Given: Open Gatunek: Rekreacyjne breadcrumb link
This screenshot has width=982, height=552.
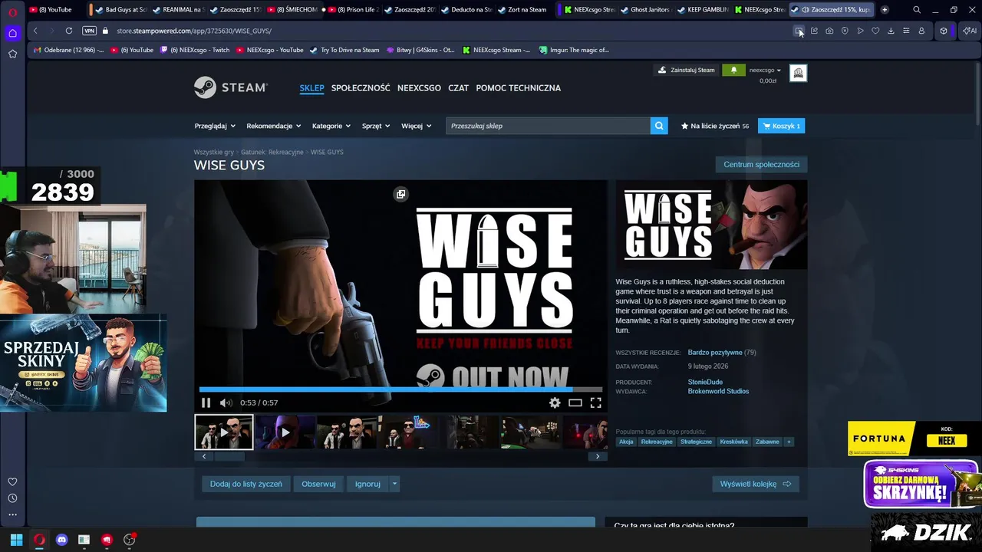Looking at the screenshot, I should (x=272, y=152).
